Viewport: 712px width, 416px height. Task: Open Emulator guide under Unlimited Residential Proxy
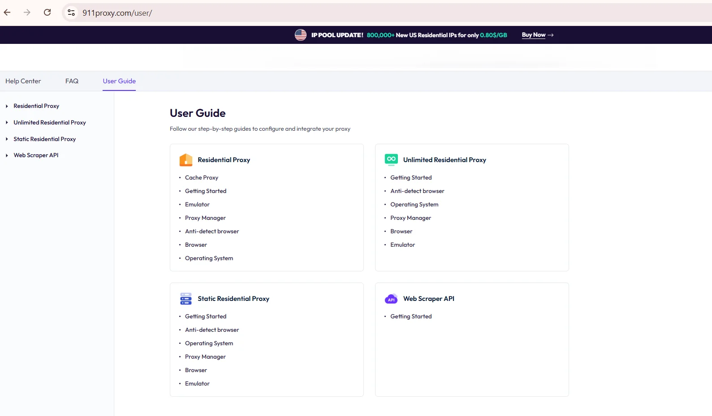(x=402, y=245)
